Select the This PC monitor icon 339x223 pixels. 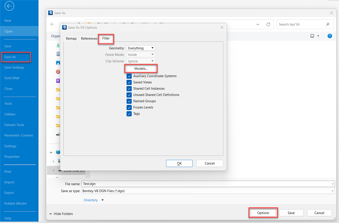pos(58,152)
